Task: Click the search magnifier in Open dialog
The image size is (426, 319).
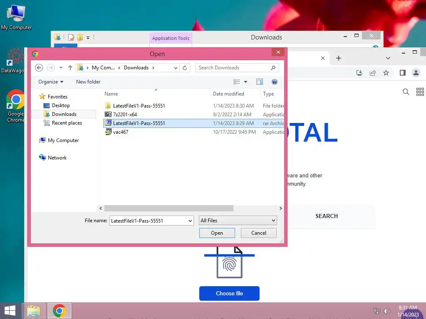Action: click(x=273, y=68)
